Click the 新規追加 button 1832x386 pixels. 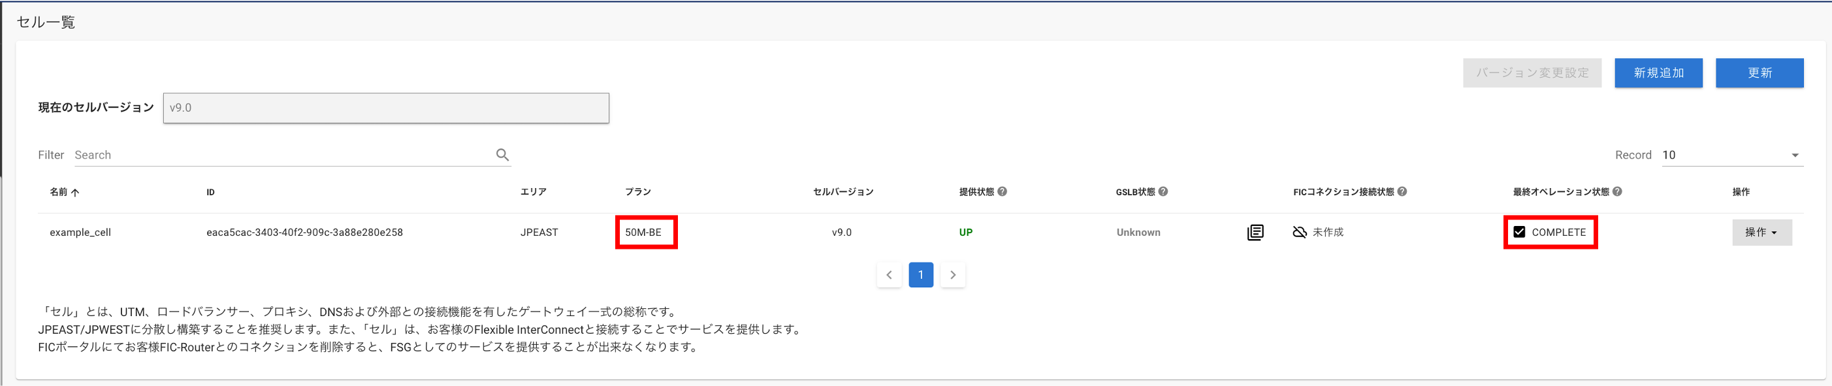coord(1658,73)
